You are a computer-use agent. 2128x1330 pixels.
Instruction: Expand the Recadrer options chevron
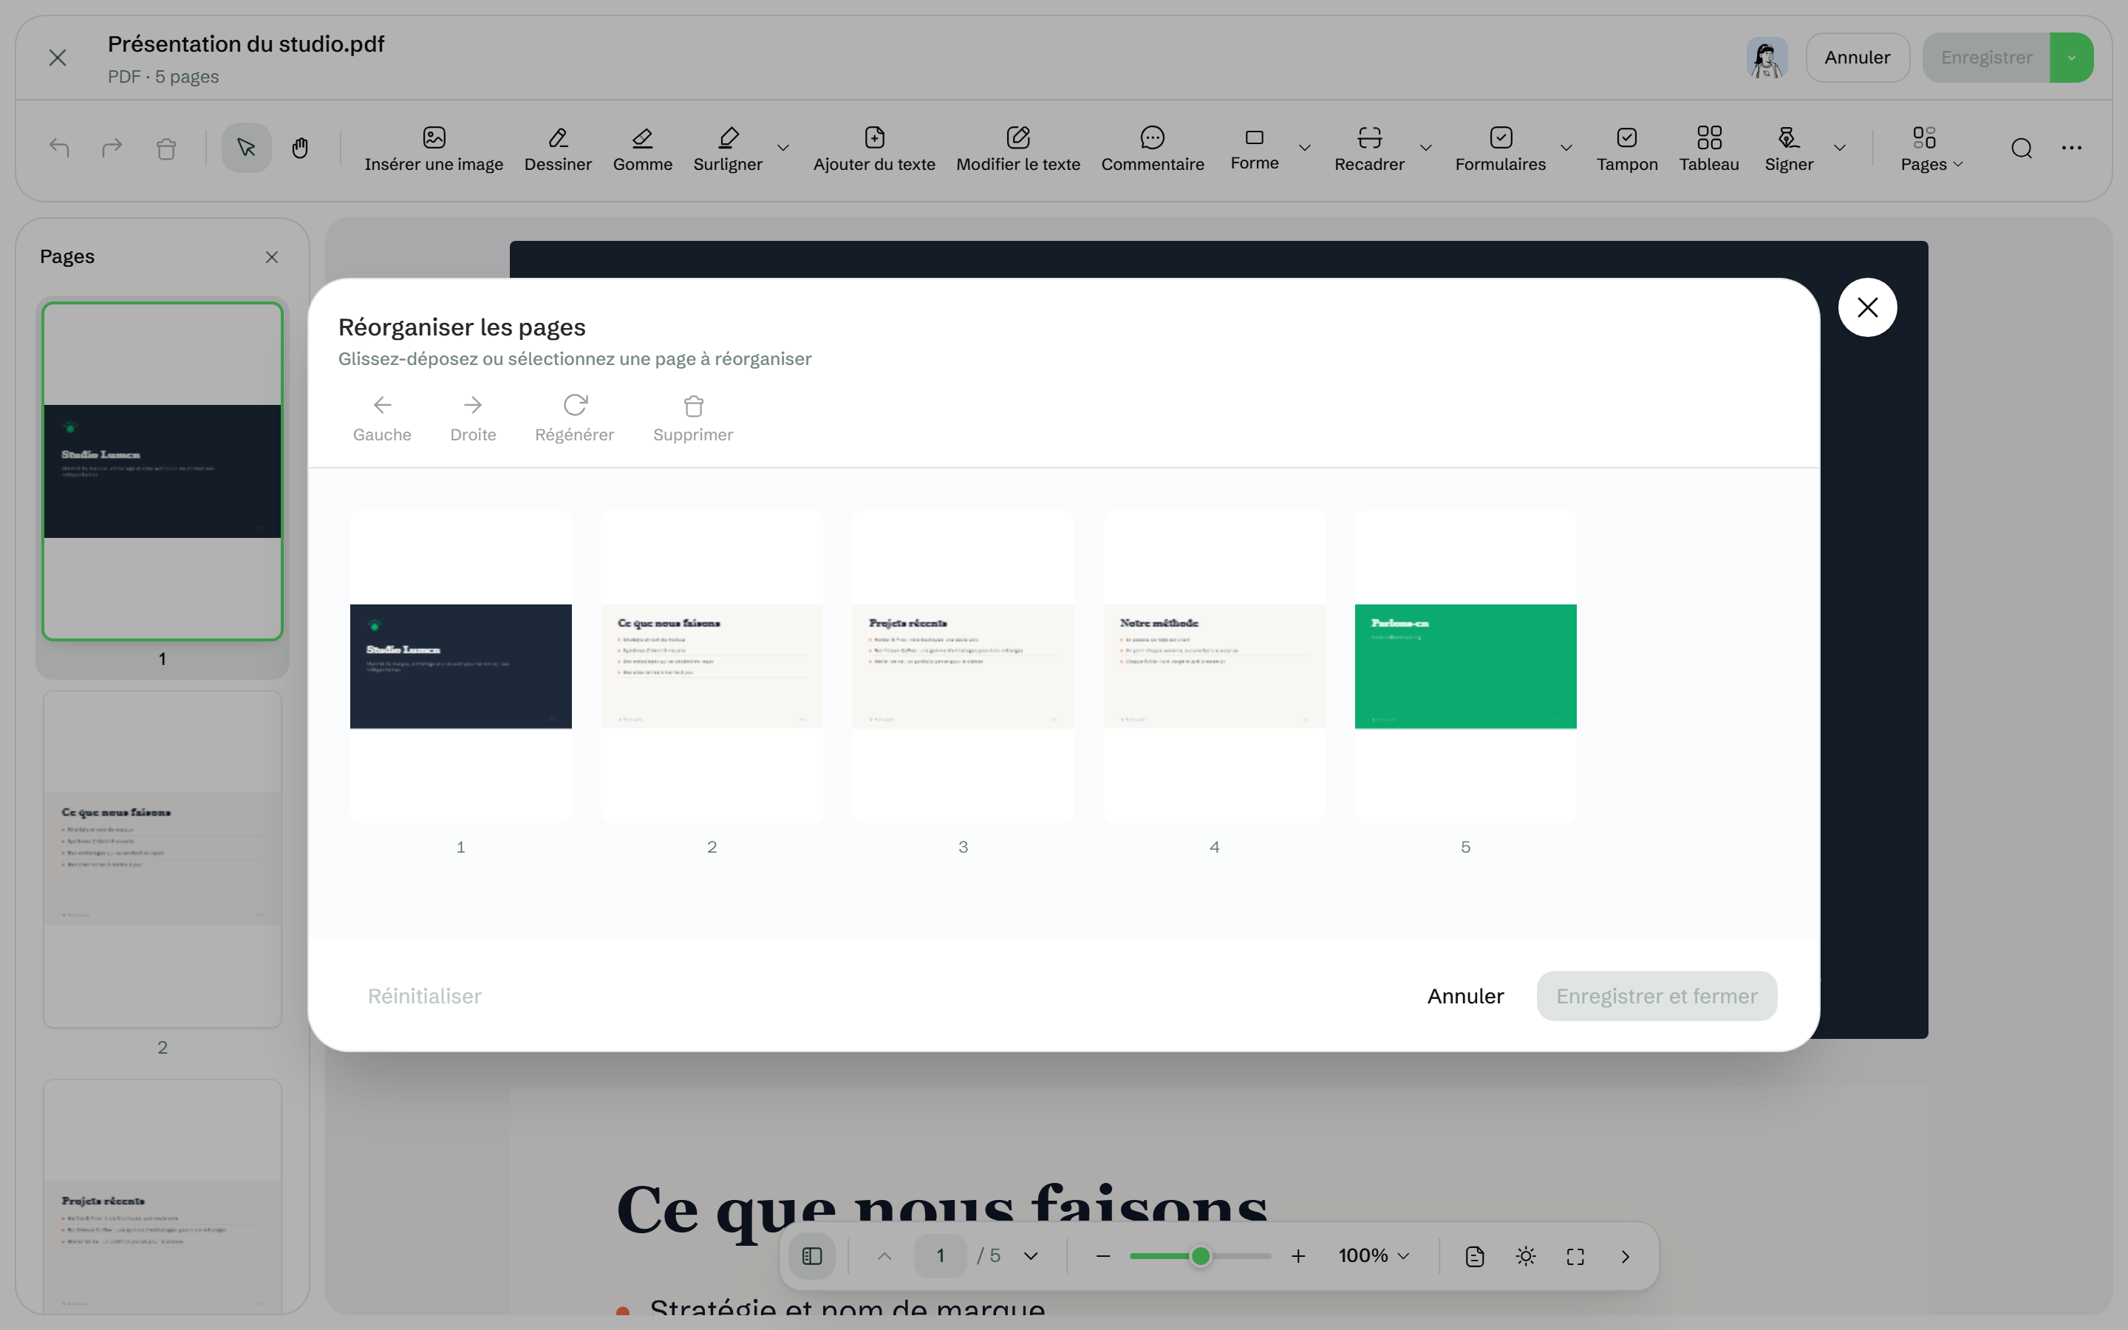coord(1426,148)
